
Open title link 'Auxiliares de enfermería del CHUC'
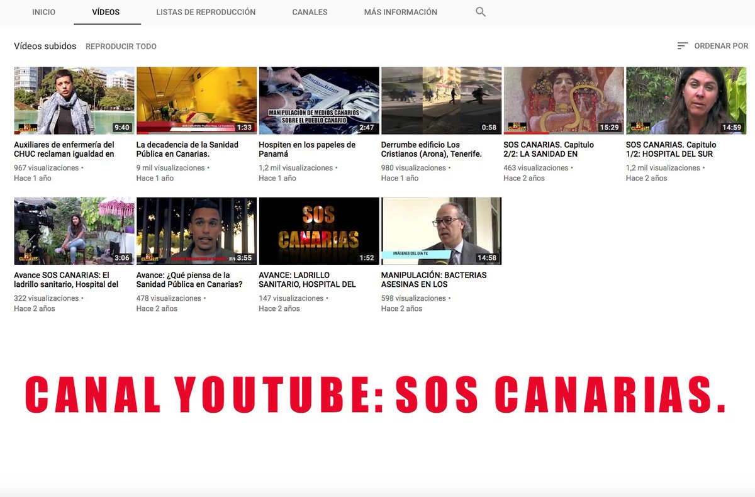click(x=64, y=150)
